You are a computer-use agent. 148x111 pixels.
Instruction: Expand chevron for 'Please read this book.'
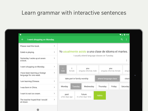click(54, 46)
